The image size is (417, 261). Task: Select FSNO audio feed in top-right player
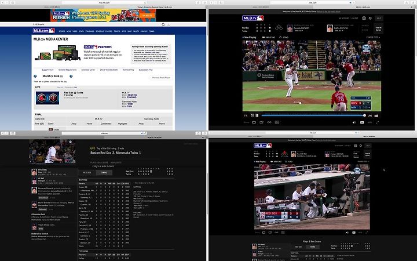284,37
